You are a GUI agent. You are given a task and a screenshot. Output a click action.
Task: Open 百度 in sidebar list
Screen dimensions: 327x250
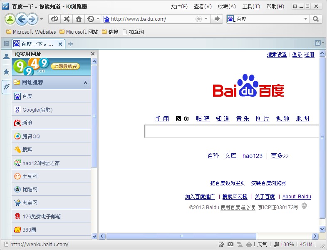click(51, 96)
